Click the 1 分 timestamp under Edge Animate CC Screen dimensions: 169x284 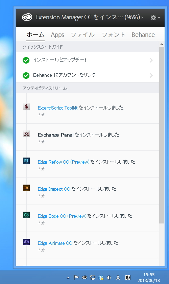(x=42, y=250)
